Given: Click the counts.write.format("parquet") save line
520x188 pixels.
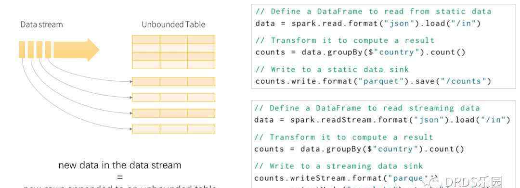Looking at the screenshot, I should pyautogui.click(x=373, y=81).
